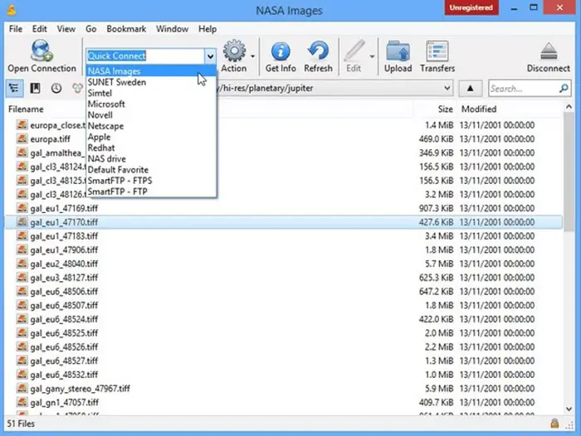Click the 5.9 MiB size cell
The image size is (581, 436).
click(439, 388)
